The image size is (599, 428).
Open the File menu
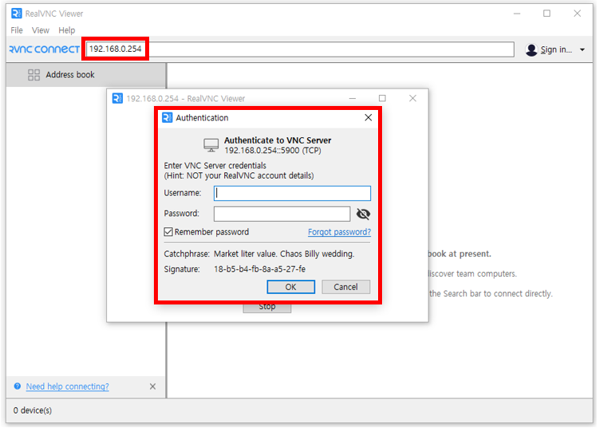17,30
